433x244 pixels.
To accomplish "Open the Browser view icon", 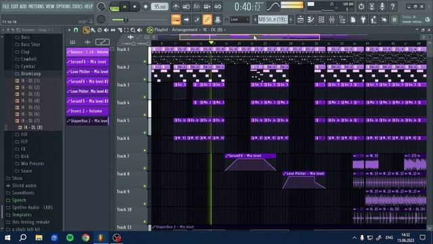I will point(342,20).
